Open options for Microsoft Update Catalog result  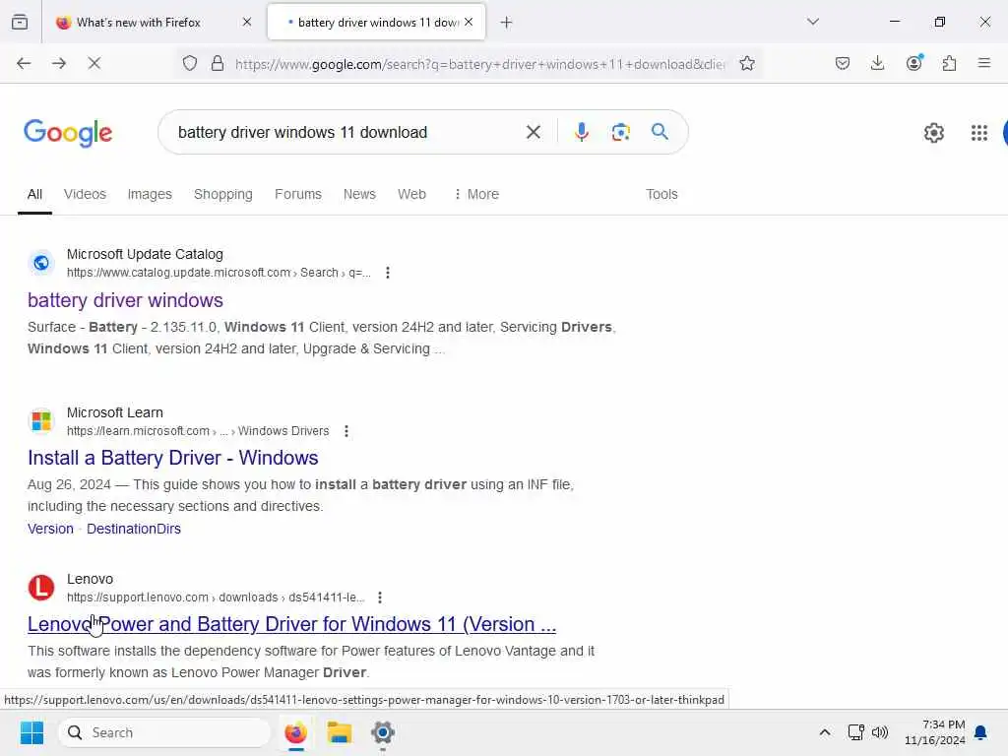click(x=388, y=273)
